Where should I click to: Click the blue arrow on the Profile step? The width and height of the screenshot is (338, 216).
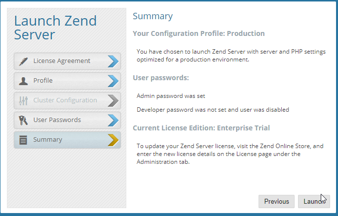(113, 81)
